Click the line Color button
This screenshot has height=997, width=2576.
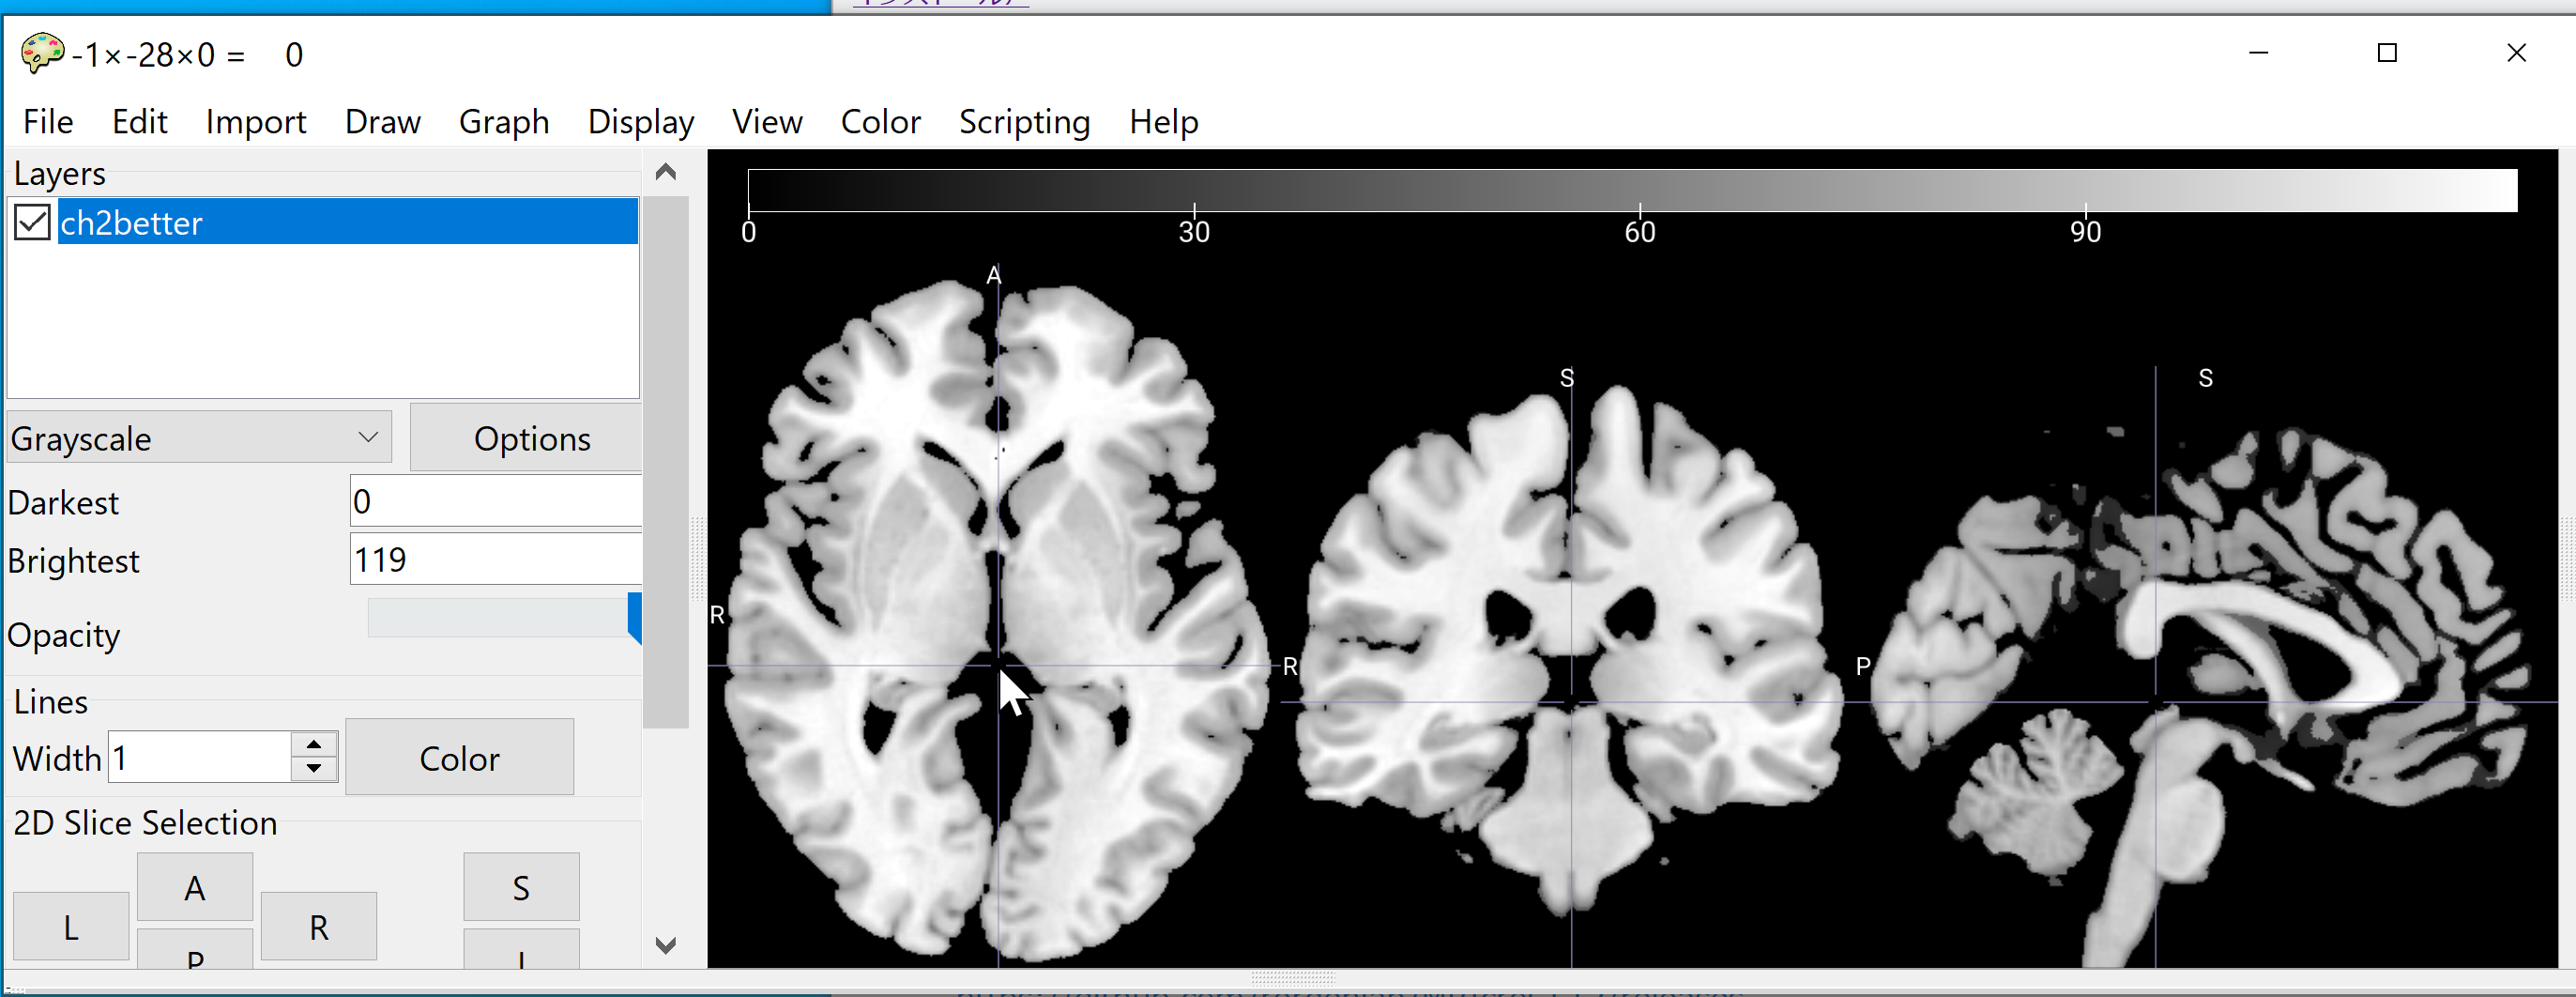(x=459, y=758)
